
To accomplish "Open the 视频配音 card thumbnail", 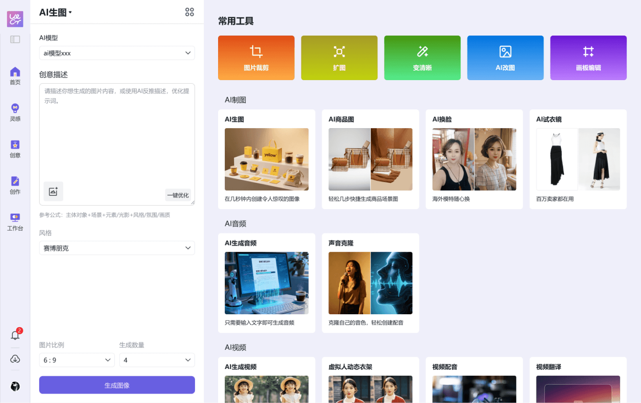I will (x=474, y=389).
